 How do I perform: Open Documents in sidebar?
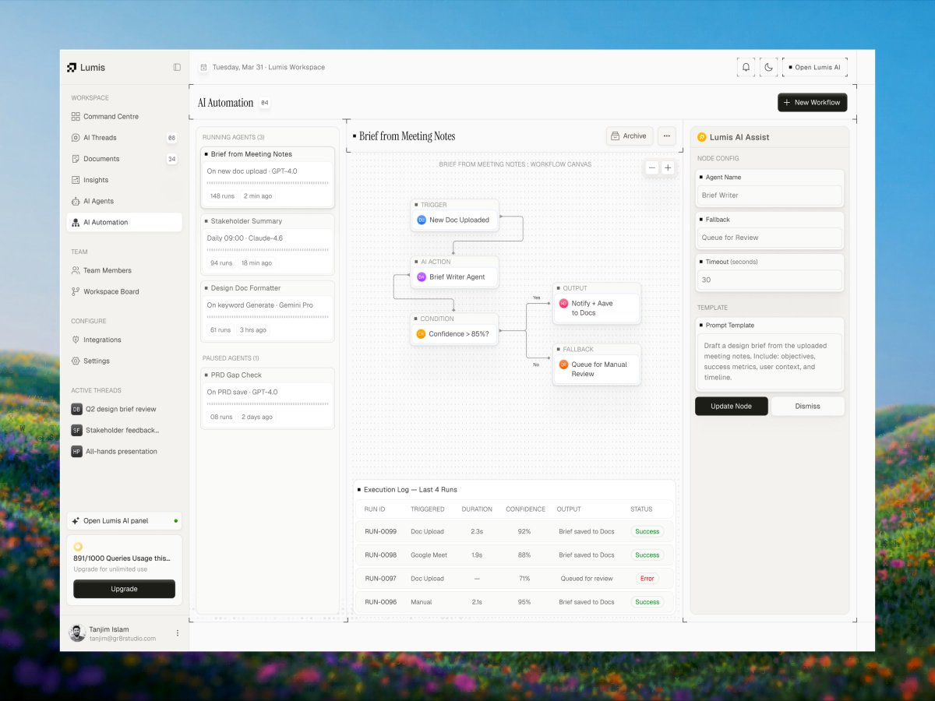tap(125, 159)
